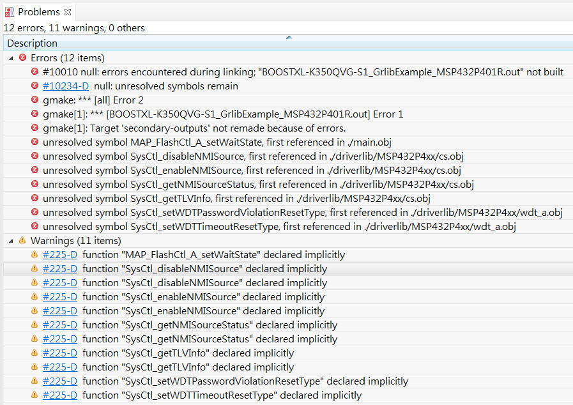Click the Problems view icon in tab
Viewport: 573px width, 405px height.
(x=10, y=12)
